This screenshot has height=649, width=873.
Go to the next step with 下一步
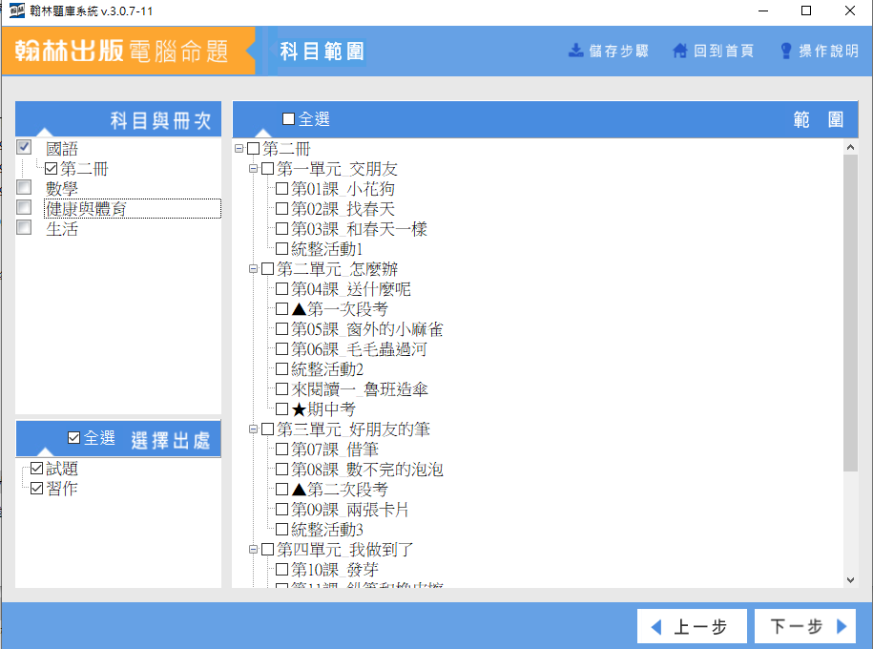[805, 627]
